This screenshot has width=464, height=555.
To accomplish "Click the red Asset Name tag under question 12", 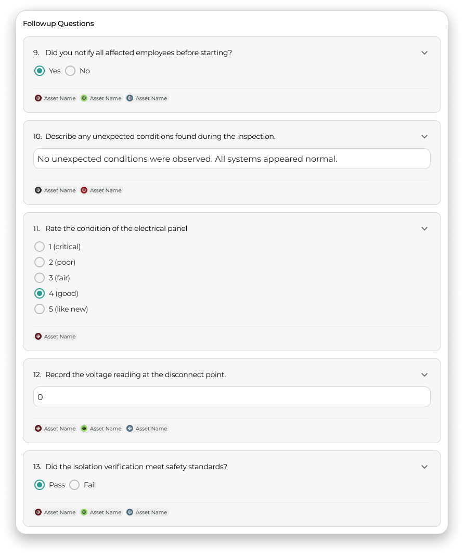I will tap(55, 429).
